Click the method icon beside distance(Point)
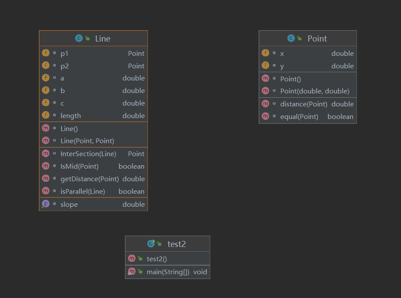The width and height of the screenshot is (401, 298). pyautogui.click(x=266, y=104)
